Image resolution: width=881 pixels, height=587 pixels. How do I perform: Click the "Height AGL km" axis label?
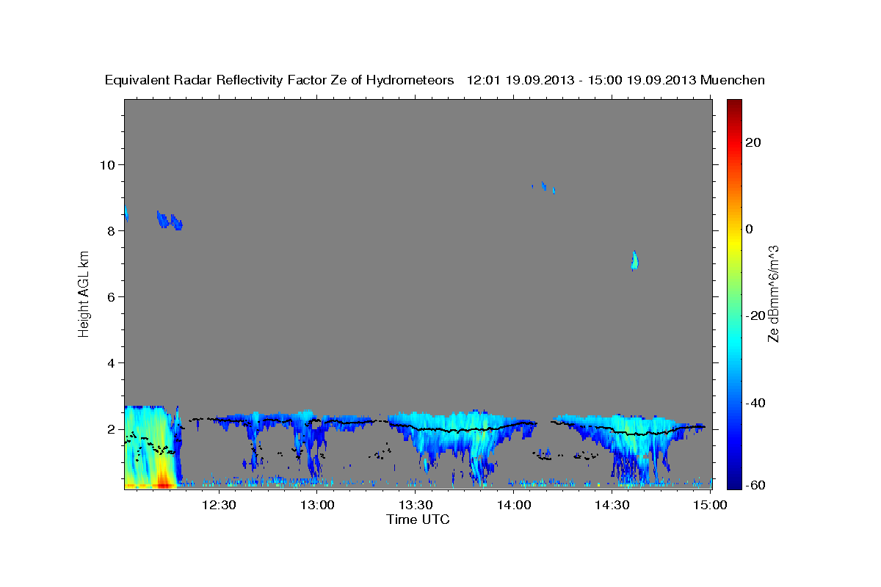tap(84, 293)
